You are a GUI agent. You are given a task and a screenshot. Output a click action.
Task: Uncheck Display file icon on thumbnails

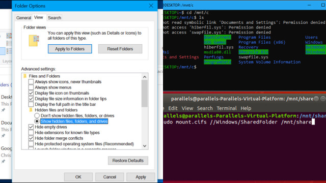point(31,93)
